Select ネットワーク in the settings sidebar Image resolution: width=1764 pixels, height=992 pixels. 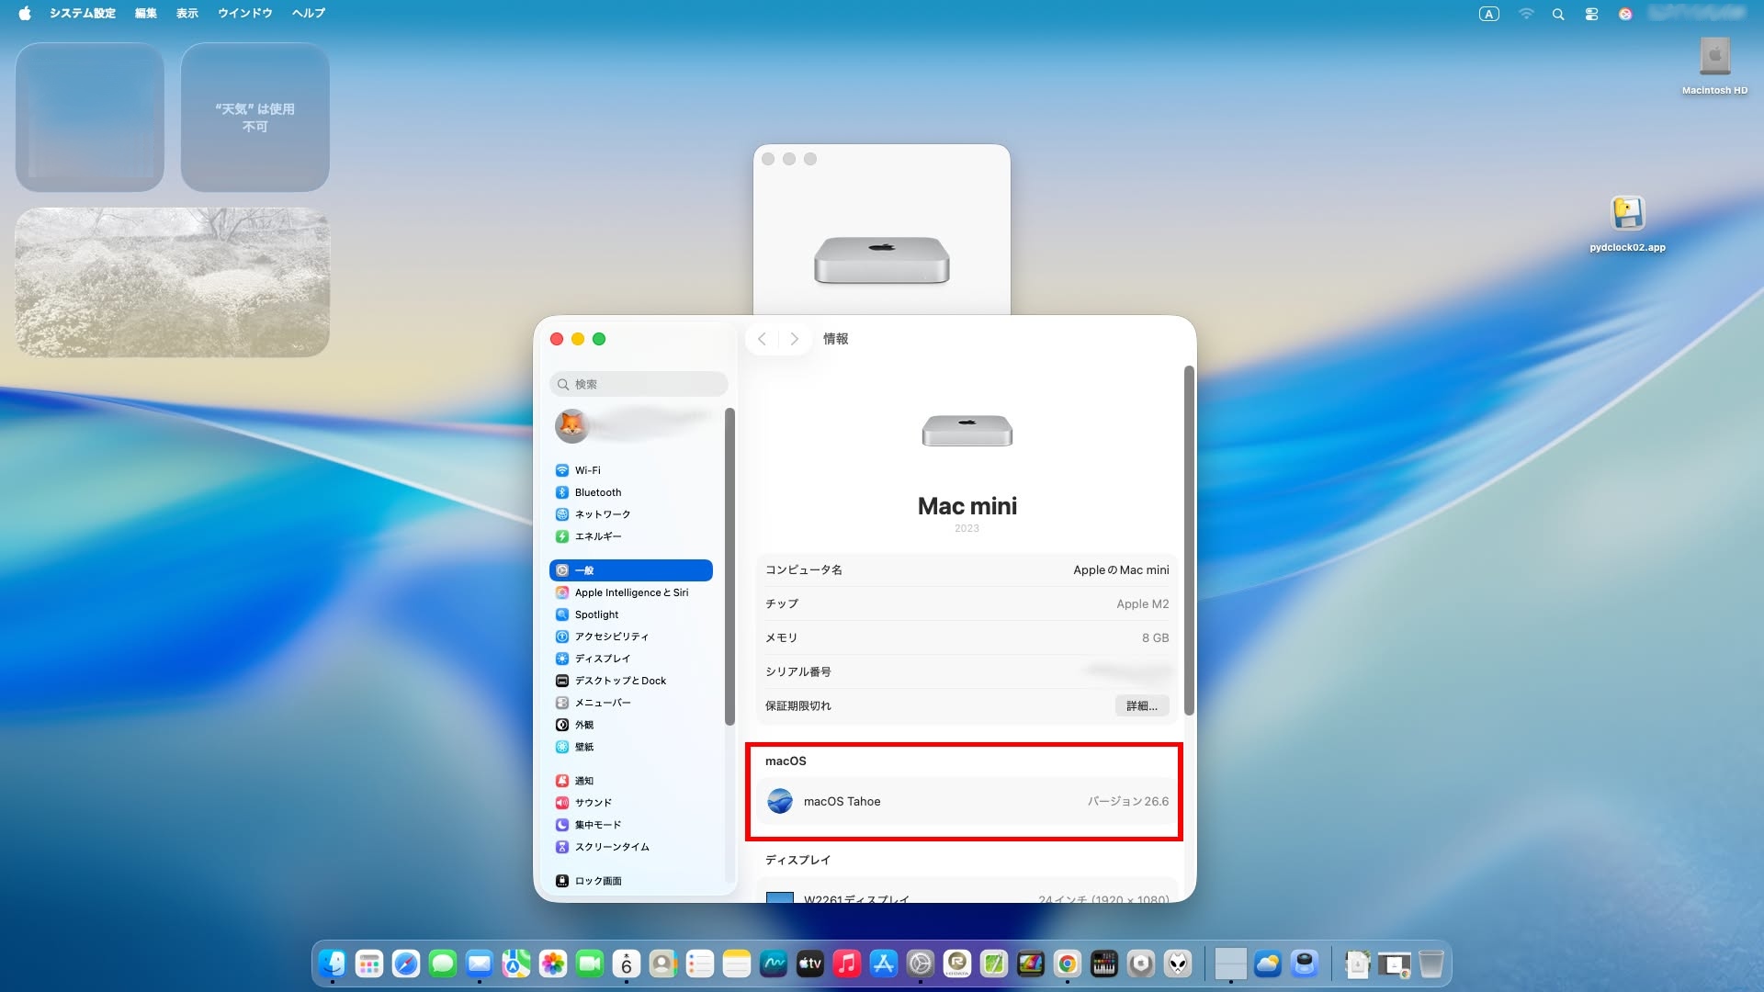[x=631, y=514]
